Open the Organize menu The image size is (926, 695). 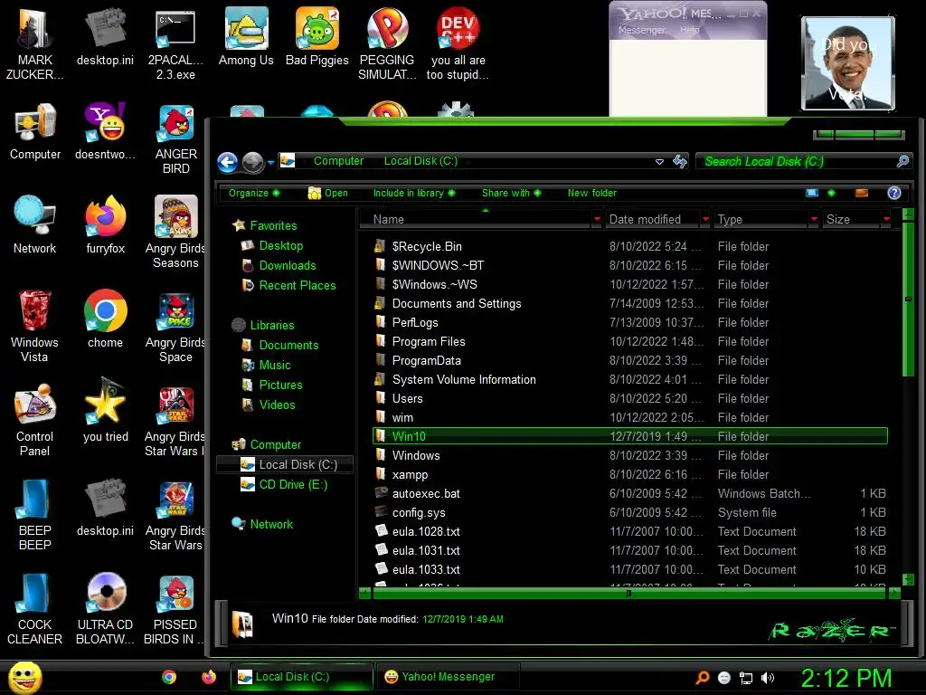[x=254, y=193]
